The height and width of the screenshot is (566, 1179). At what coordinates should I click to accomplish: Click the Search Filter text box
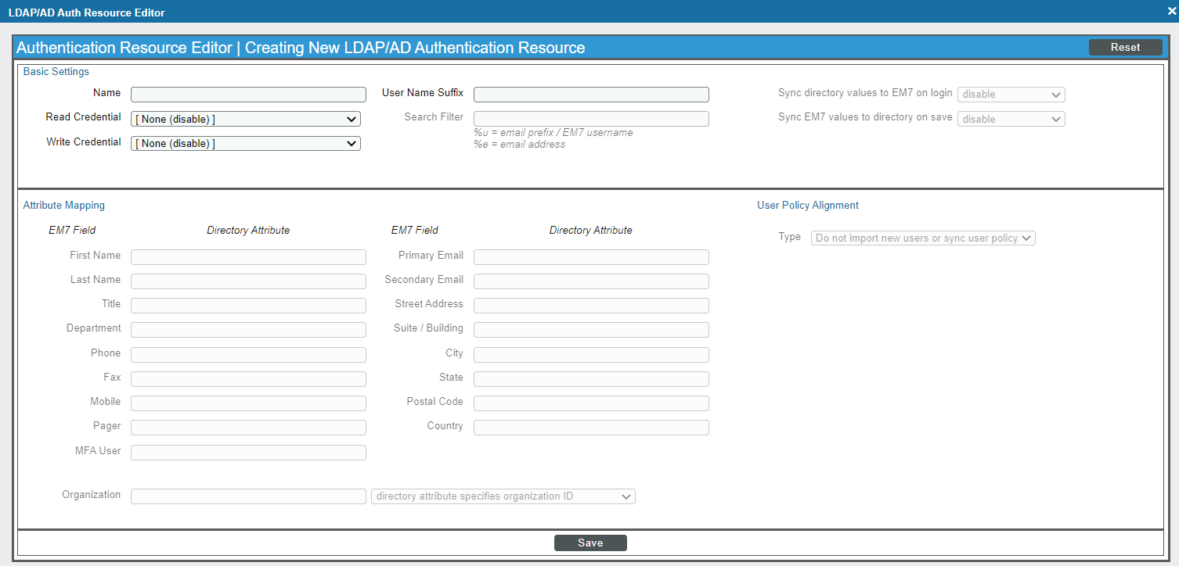point(591,119)
